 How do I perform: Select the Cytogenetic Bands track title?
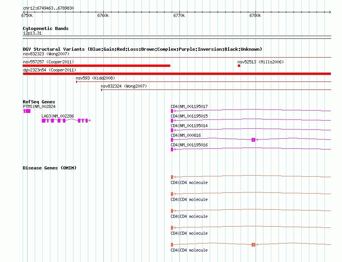tap(46, 28)
